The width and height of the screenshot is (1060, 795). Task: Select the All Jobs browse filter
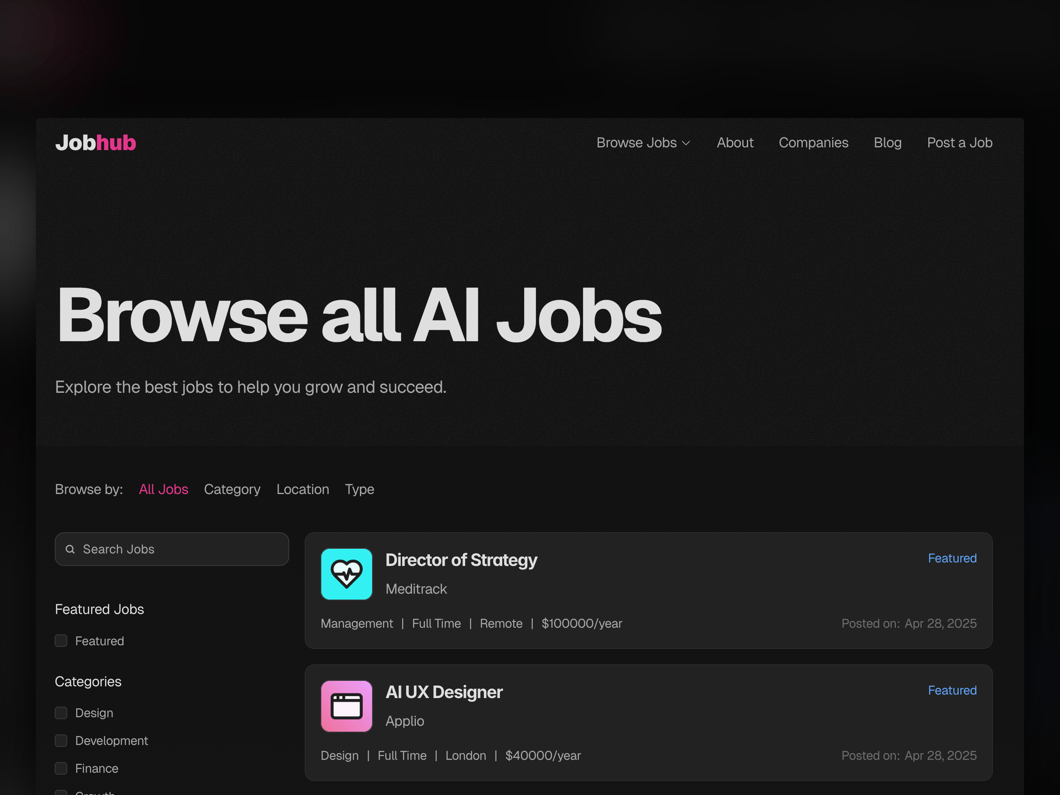click(163, 489)
